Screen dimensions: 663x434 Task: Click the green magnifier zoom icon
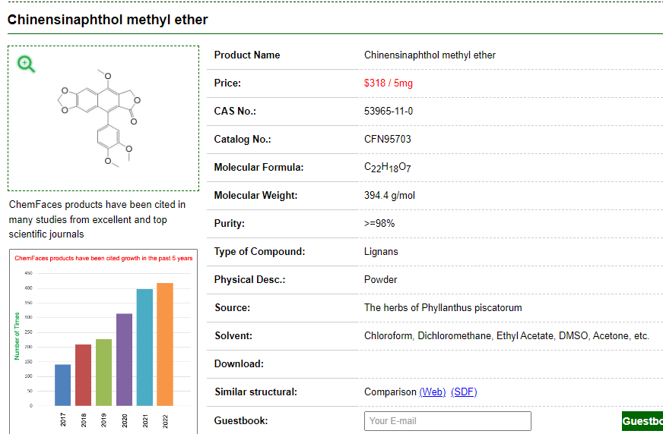[x=27, y=64]
